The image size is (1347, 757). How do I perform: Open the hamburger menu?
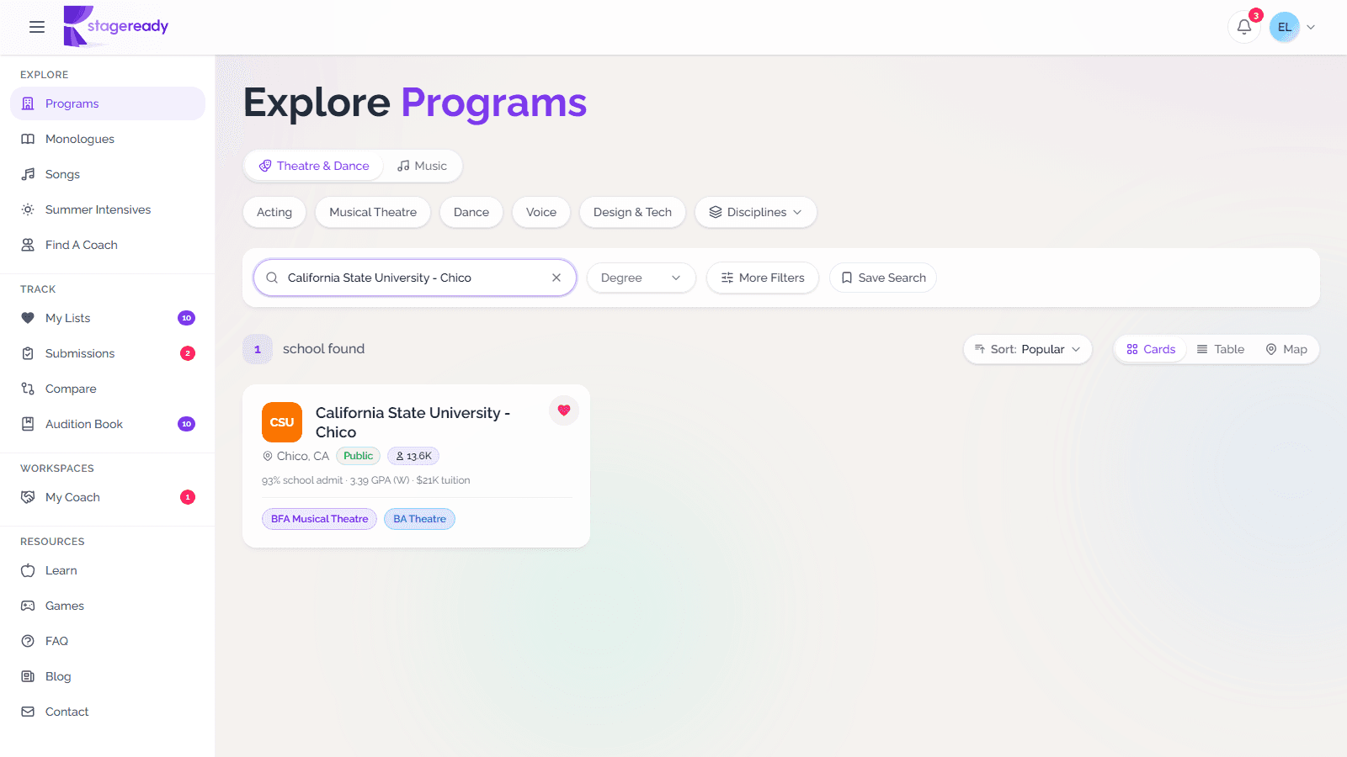pos(37,27)
